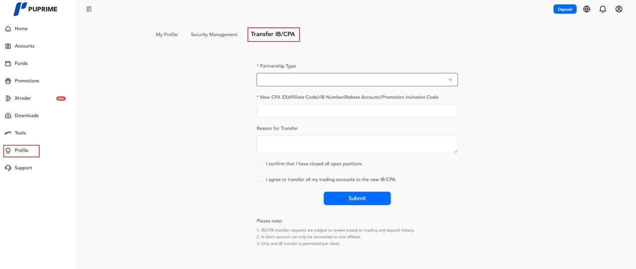
Task: Go to Funds in sidebar
Action: click(x=21, y=64)
